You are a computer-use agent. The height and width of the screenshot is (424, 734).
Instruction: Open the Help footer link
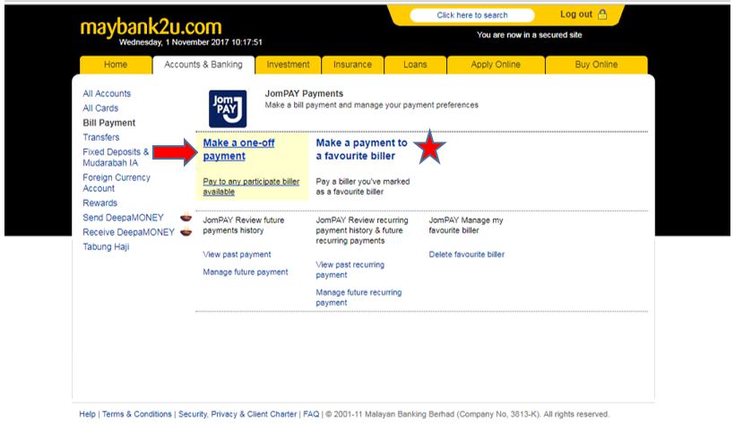(x=87, y=414)
